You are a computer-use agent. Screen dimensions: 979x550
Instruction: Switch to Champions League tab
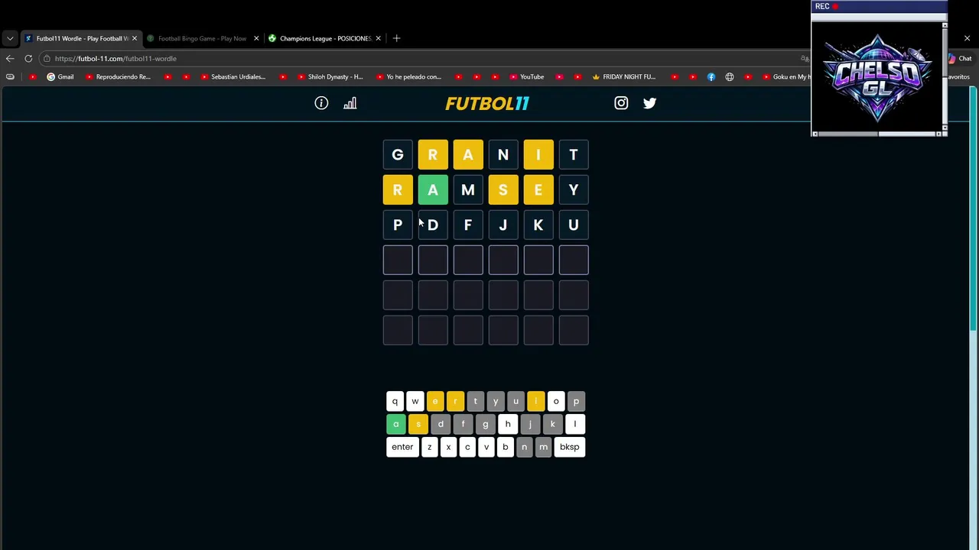coord(325,38)
